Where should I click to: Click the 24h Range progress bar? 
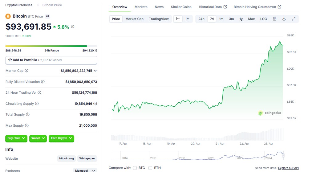(51, 46)
